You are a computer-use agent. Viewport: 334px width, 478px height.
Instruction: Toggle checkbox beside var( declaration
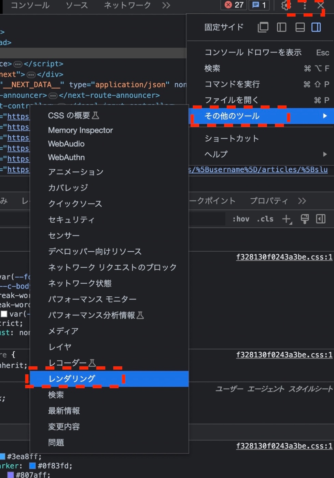(x=4, y=313)
